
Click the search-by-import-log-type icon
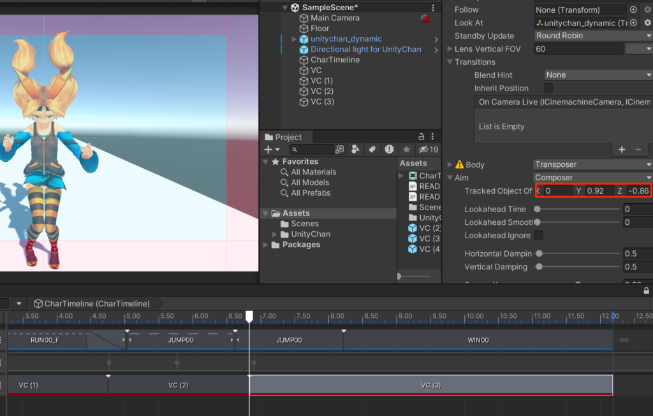point(390,149)
